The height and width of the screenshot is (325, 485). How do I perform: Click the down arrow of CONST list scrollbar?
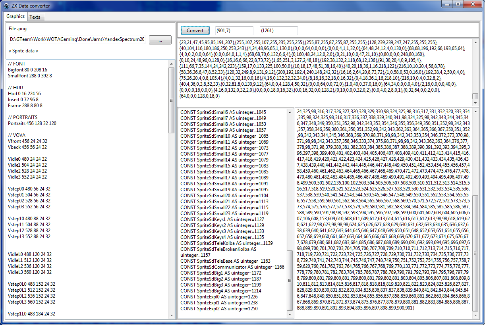[x=290, y=315]
